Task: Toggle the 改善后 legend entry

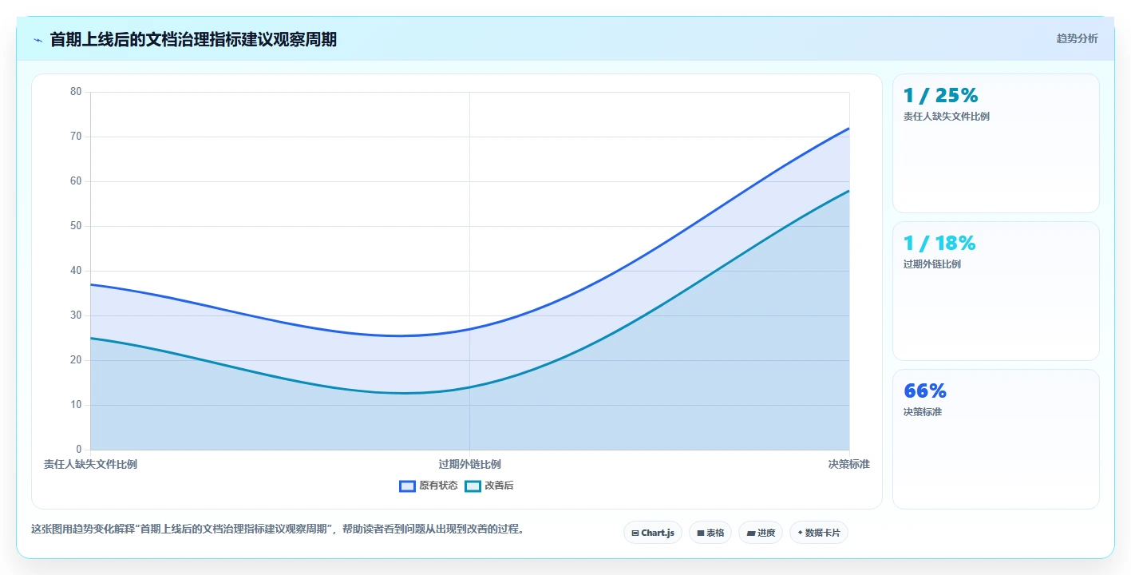Action: 489,486
